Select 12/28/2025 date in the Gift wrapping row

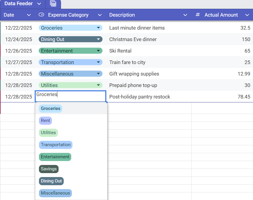tap(18, 74)
